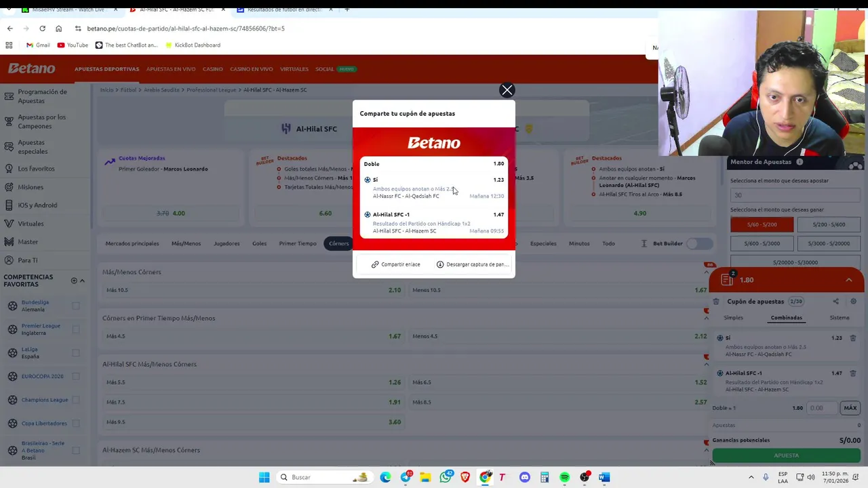Clear all bets with the coupon trash icon
The image size is (868, 488).
716,302
